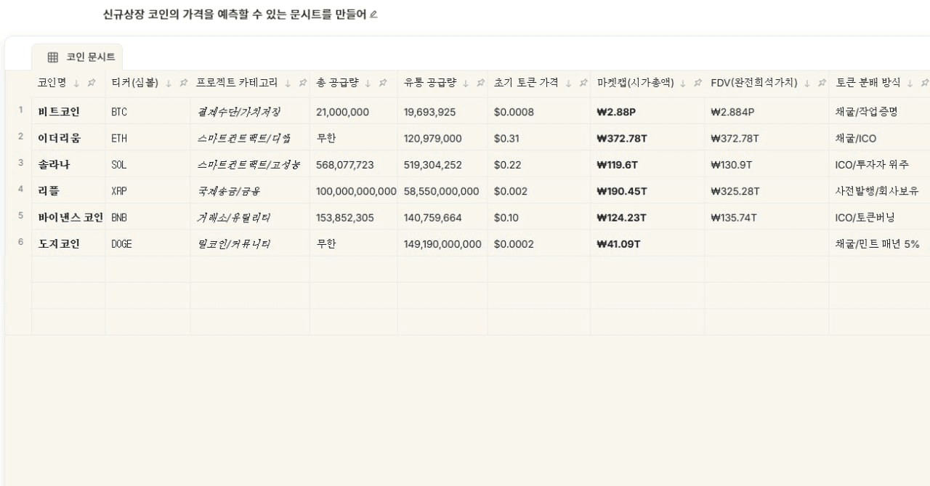The height and width of the screenshot is (486, 930).
Task: Click the 코인명 header label
Action: [x=52, y=83]
